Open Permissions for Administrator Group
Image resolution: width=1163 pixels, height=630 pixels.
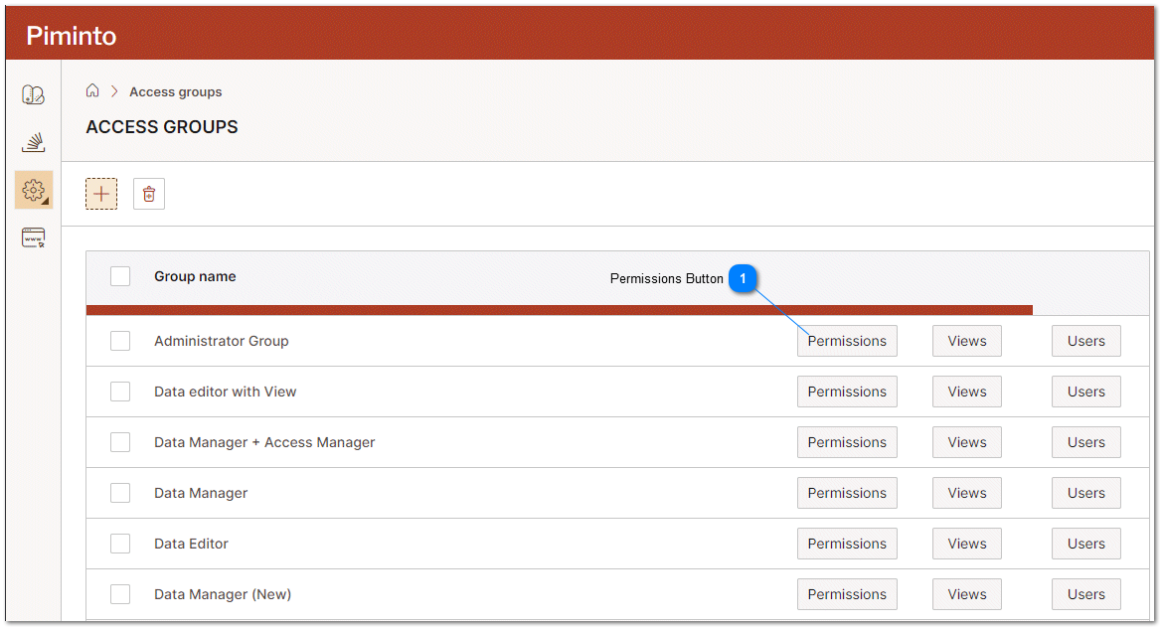847,340
